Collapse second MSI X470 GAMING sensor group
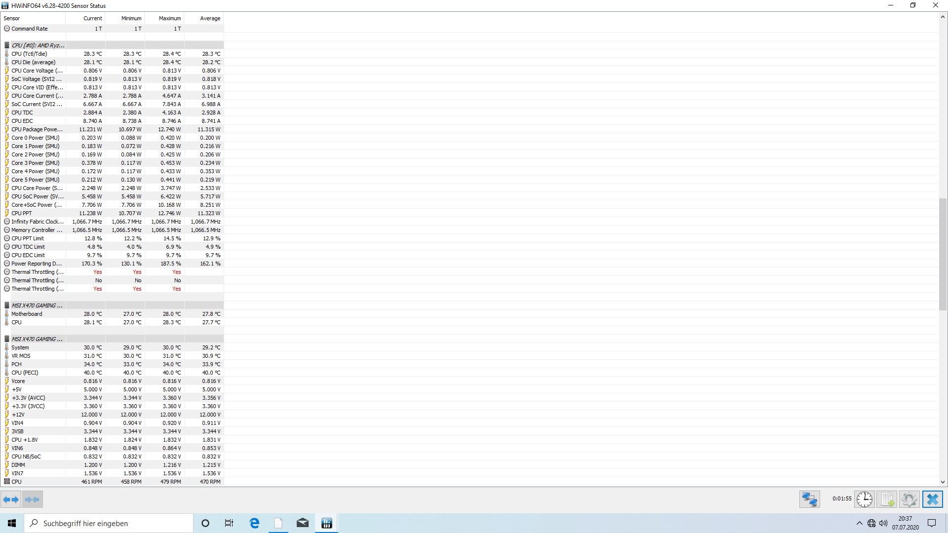This screenshot has height=533, width=948. click(x=37, y=339)
